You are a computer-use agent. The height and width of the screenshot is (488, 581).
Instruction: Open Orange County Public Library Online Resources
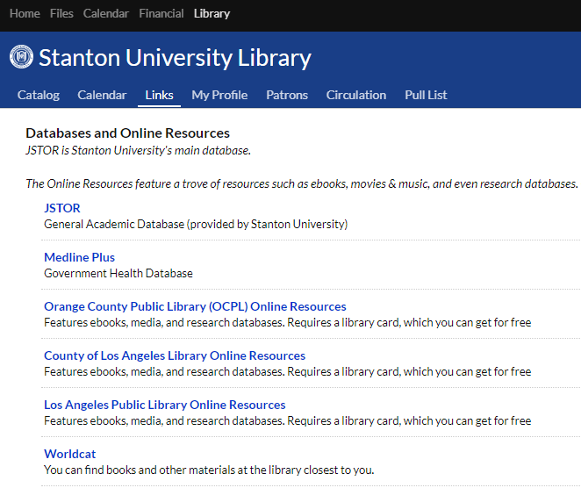tap(195, 306)
